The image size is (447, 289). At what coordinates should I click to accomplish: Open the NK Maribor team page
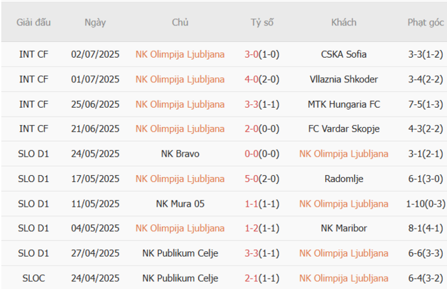pyautogui.click(x=344, y=228)
